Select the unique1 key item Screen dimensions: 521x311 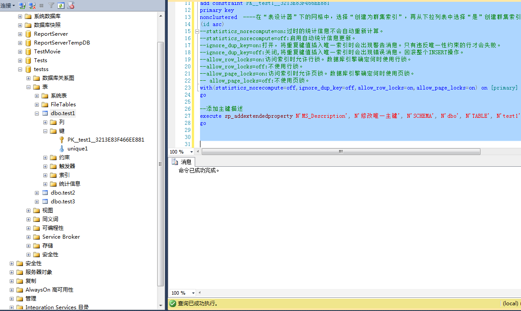coord(77,148)
